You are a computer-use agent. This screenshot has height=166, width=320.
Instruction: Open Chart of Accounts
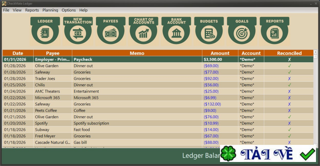(x=144, y=31)
